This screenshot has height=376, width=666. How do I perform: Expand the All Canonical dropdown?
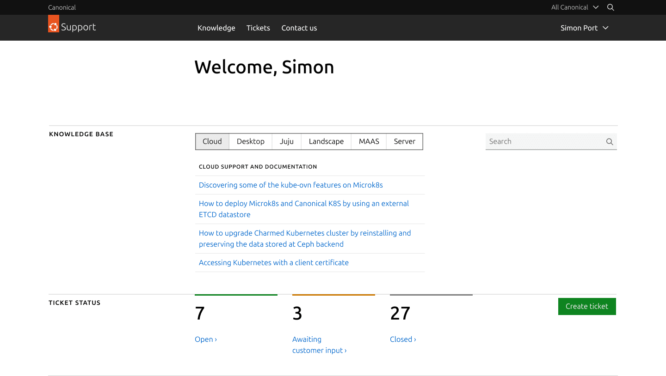(575, 7)
